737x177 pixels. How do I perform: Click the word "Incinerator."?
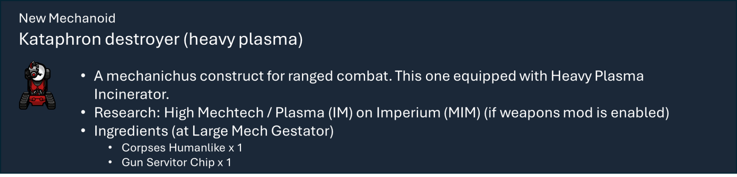tap(132, 94)
